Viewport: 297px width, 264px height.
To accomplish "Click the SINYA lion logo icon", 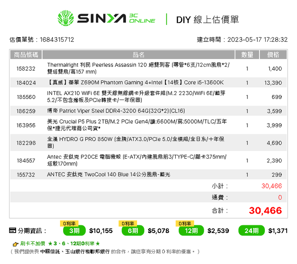I will 66,18.
